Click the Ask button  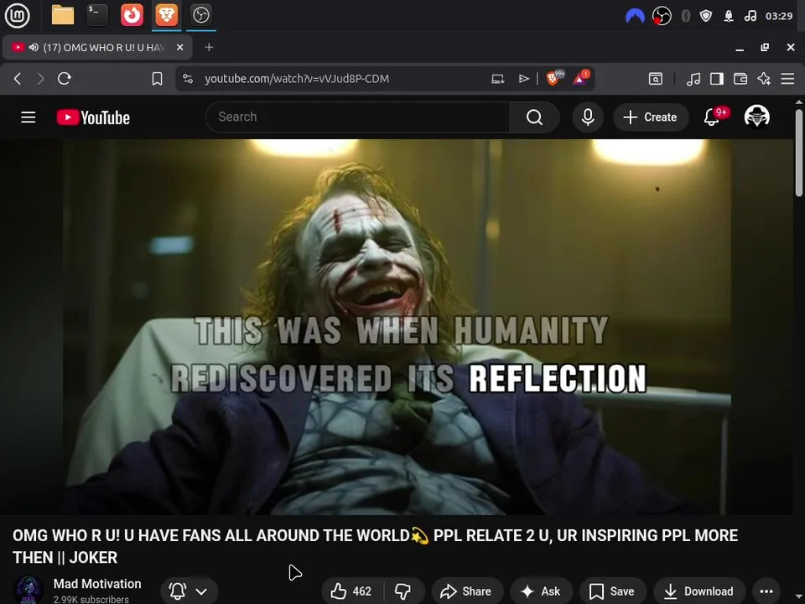point(541,591)
